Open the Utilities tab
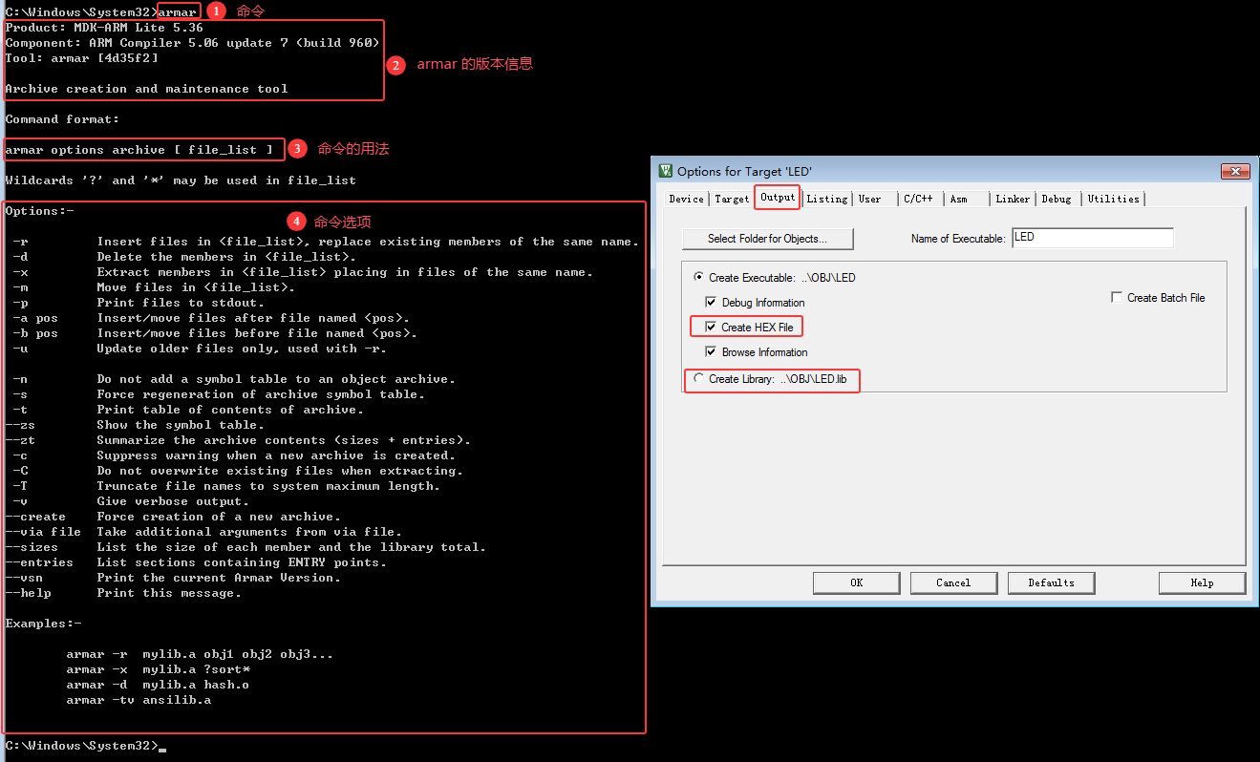 (1113, 199)
